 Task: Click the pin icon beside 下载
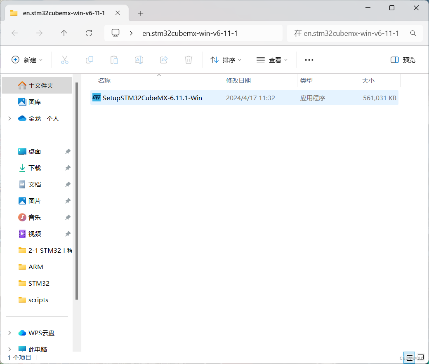click(68, 168)
